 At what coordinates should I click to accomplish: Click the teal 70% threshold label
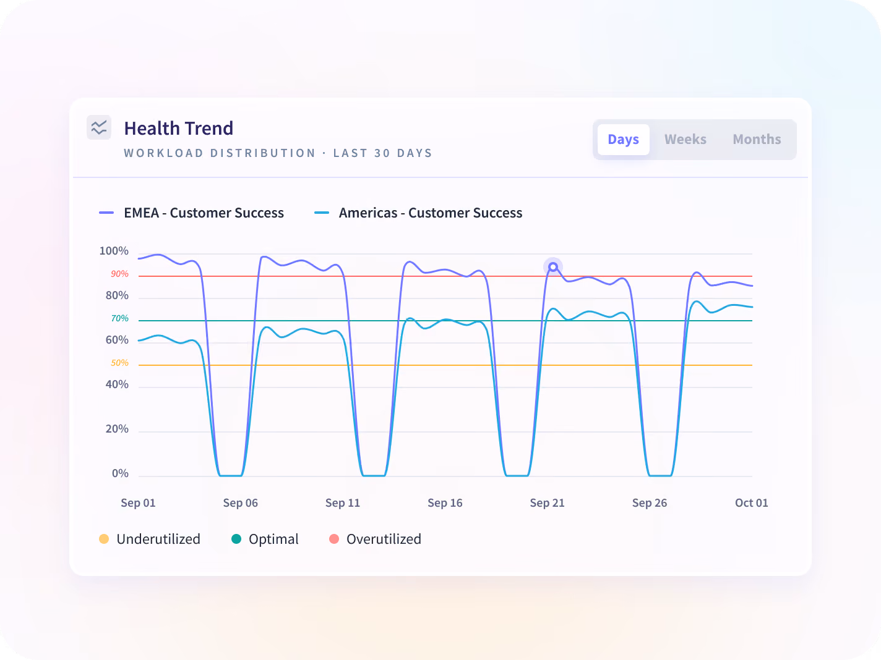pyautogui.click(x=120, y=318)
